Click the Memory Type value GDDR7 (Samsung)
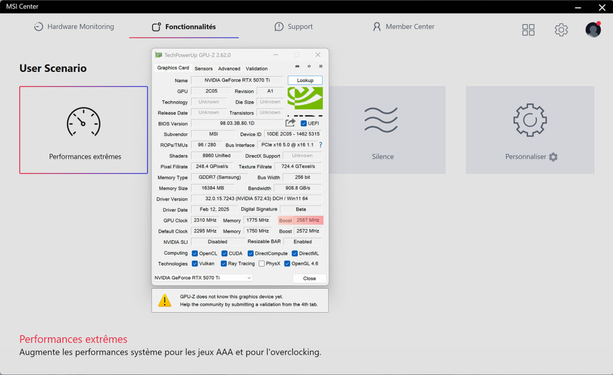613x375 pixels. 219,177
